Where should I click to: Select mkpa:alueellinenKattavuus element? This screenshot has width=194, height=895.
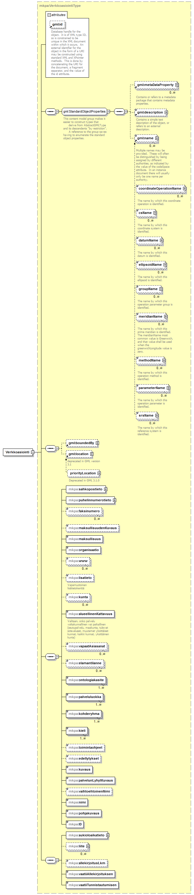tap(90, 614)
